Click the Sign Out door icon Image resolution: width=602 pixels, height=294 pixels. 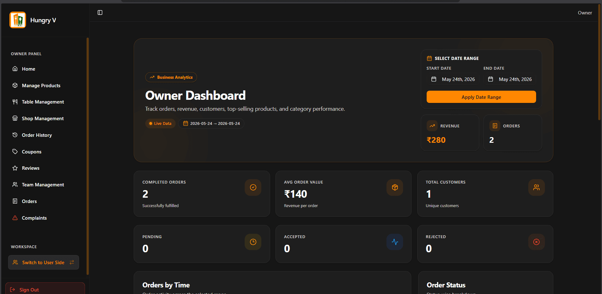(13, 290)
